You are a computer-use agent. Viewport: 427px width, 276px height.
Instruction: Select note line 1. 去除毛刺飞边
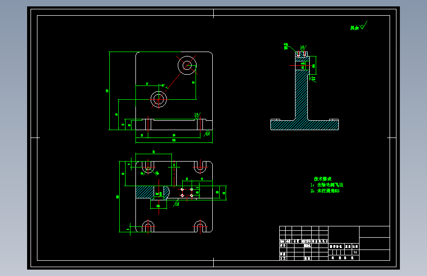coord(327,185)
